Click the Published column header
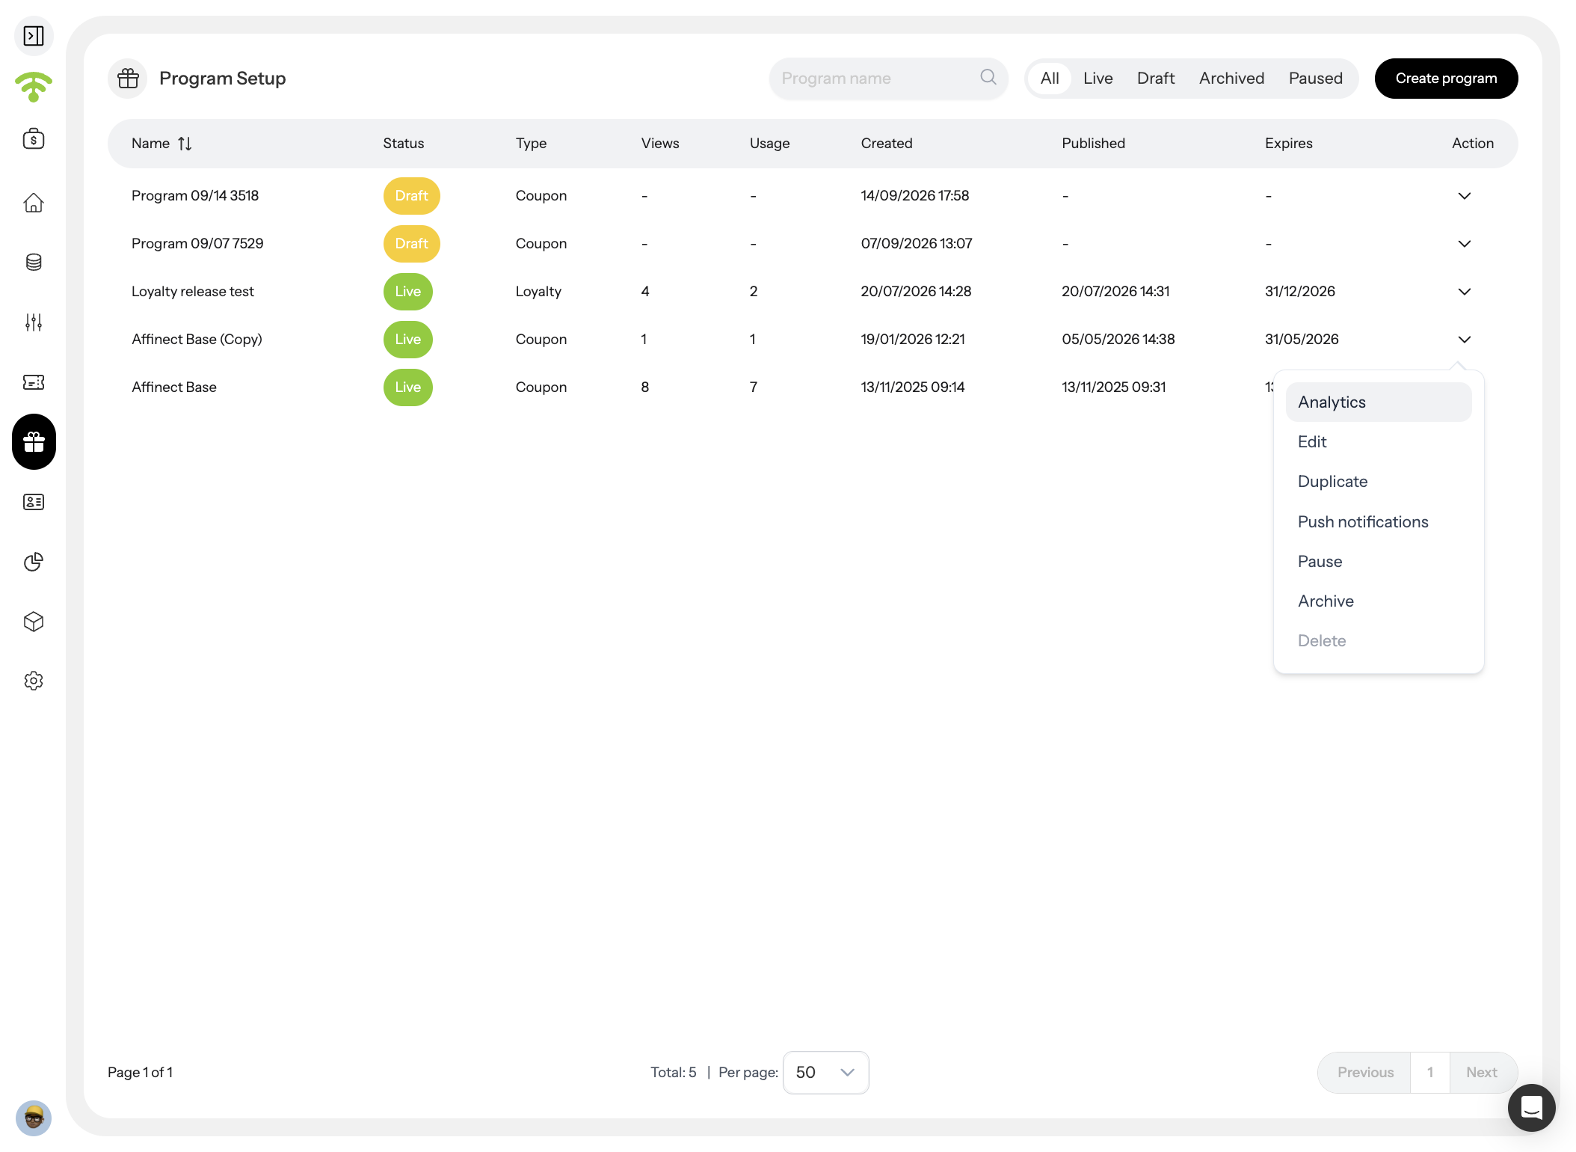Image resolution: width=1576 pixels, height=1152 pixels. coord(1093,144)
